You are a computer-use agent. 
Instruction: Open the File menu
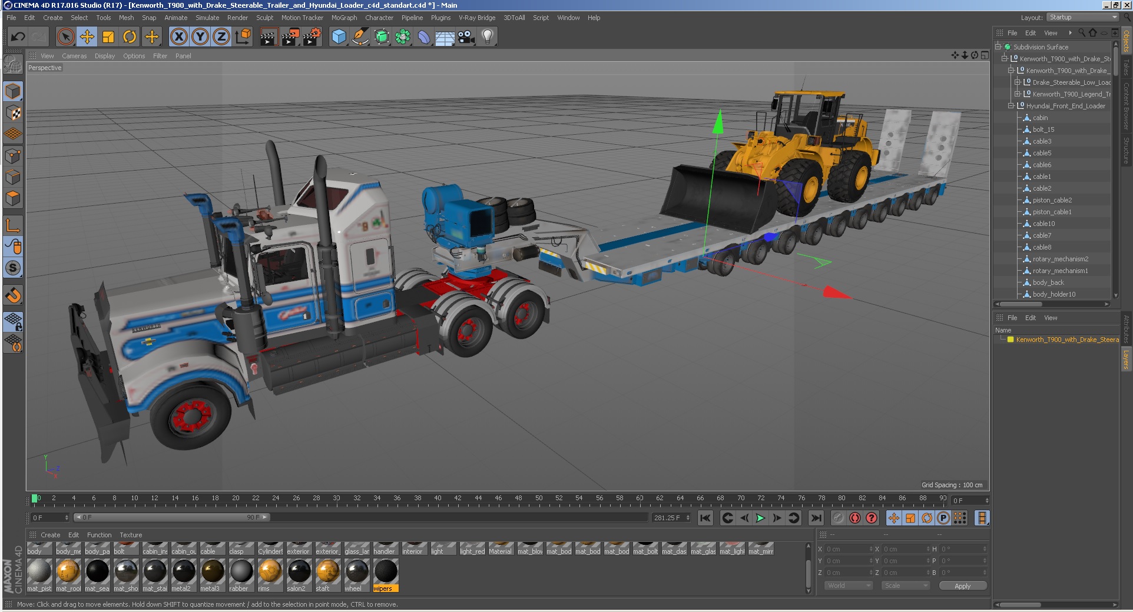click(x=11, y=18)
